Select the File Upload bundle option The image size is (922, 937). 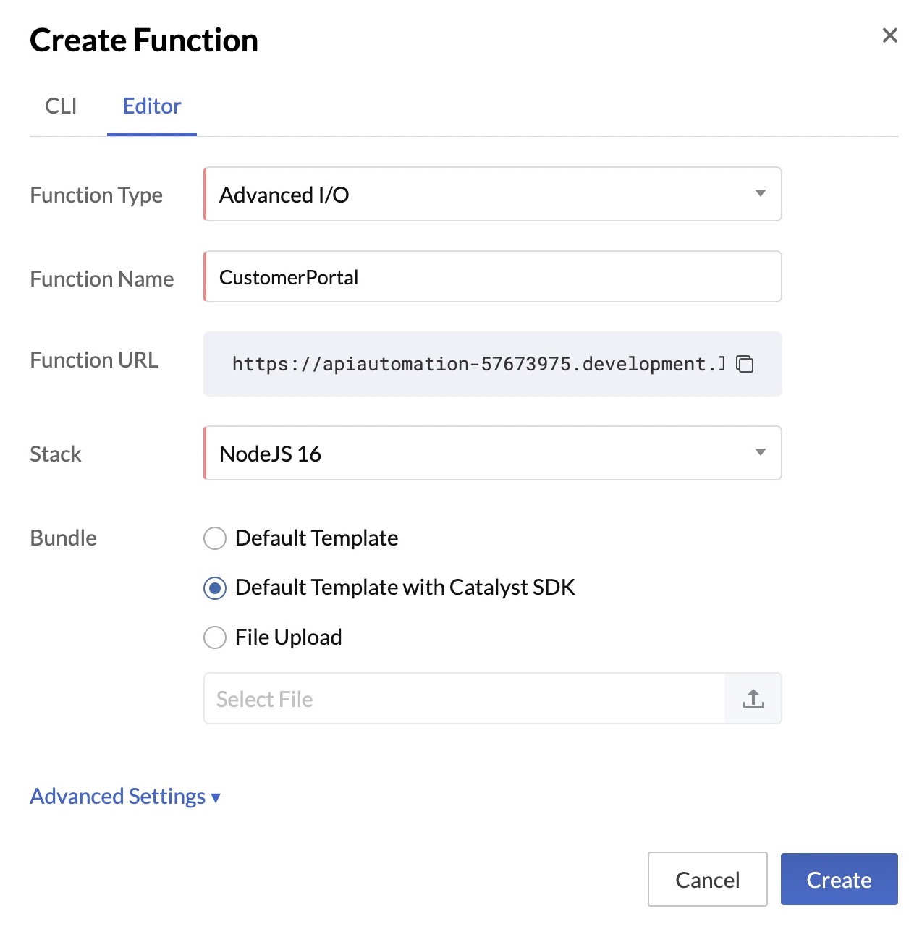pos(214,637)
